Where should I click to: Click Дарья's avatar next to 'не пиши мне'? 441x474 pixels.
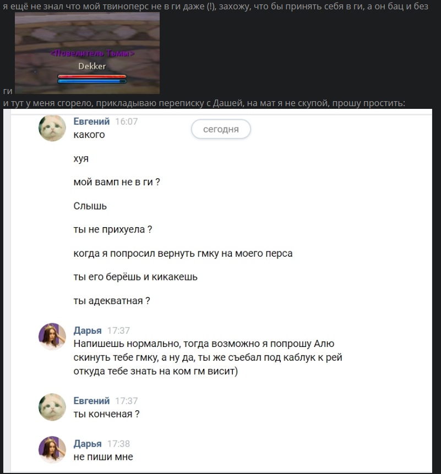point(52,450)
